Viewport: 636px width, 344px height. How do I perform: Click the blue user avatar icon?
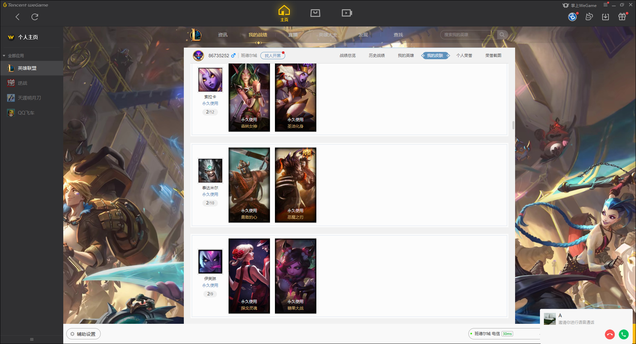(572, 17)
